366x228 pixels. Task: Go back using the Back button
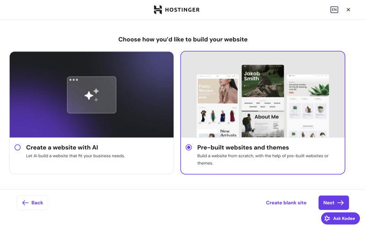point(32,203)
